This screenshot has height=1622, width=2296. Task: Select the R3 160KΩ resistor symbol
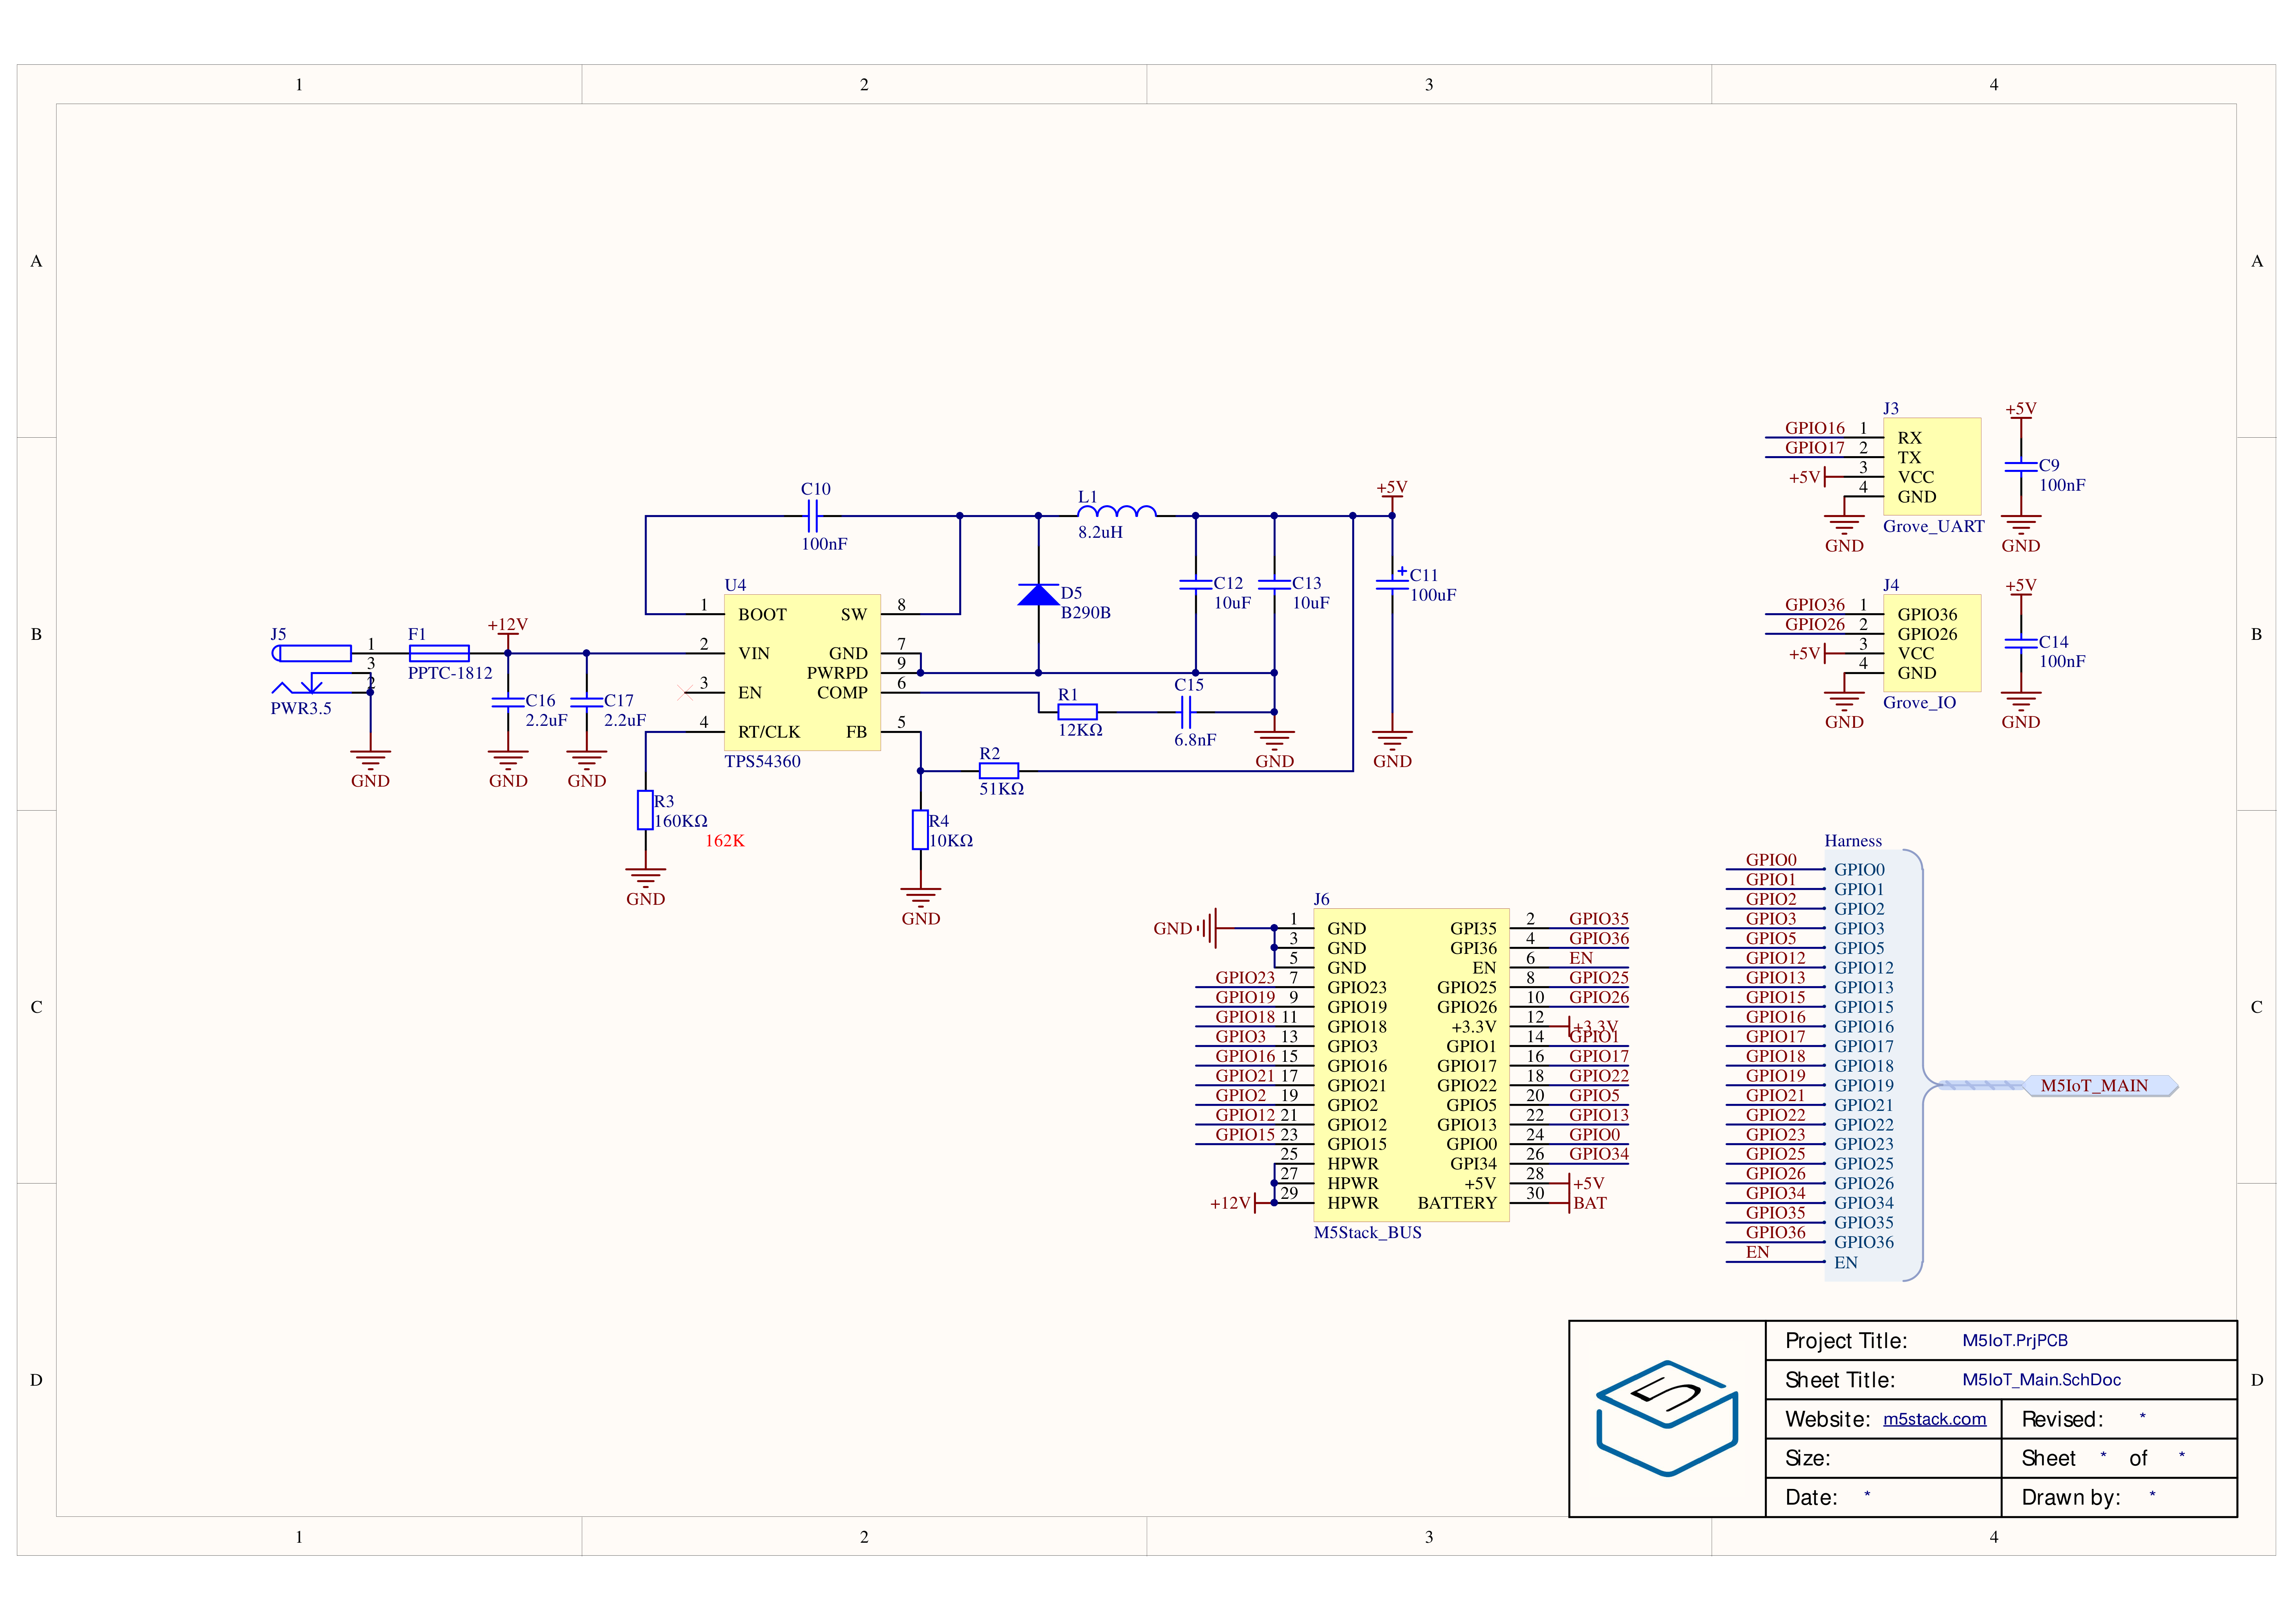[x=645, y=810]
